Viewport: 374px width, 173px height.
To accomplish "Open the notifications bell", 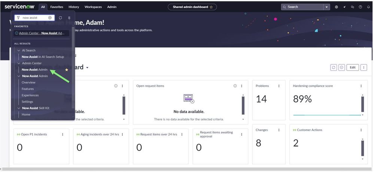I will (368, 7).
